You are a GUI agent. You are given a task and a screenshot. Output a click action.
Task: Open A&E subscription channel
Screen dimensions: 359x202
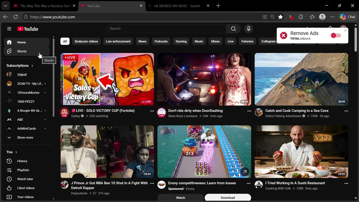click(27, 120)
